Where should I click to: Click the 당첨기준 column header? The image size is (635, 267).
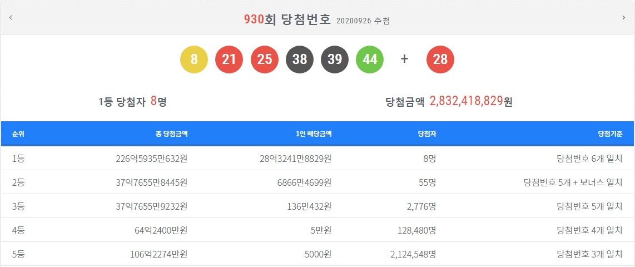click(610, 134)
